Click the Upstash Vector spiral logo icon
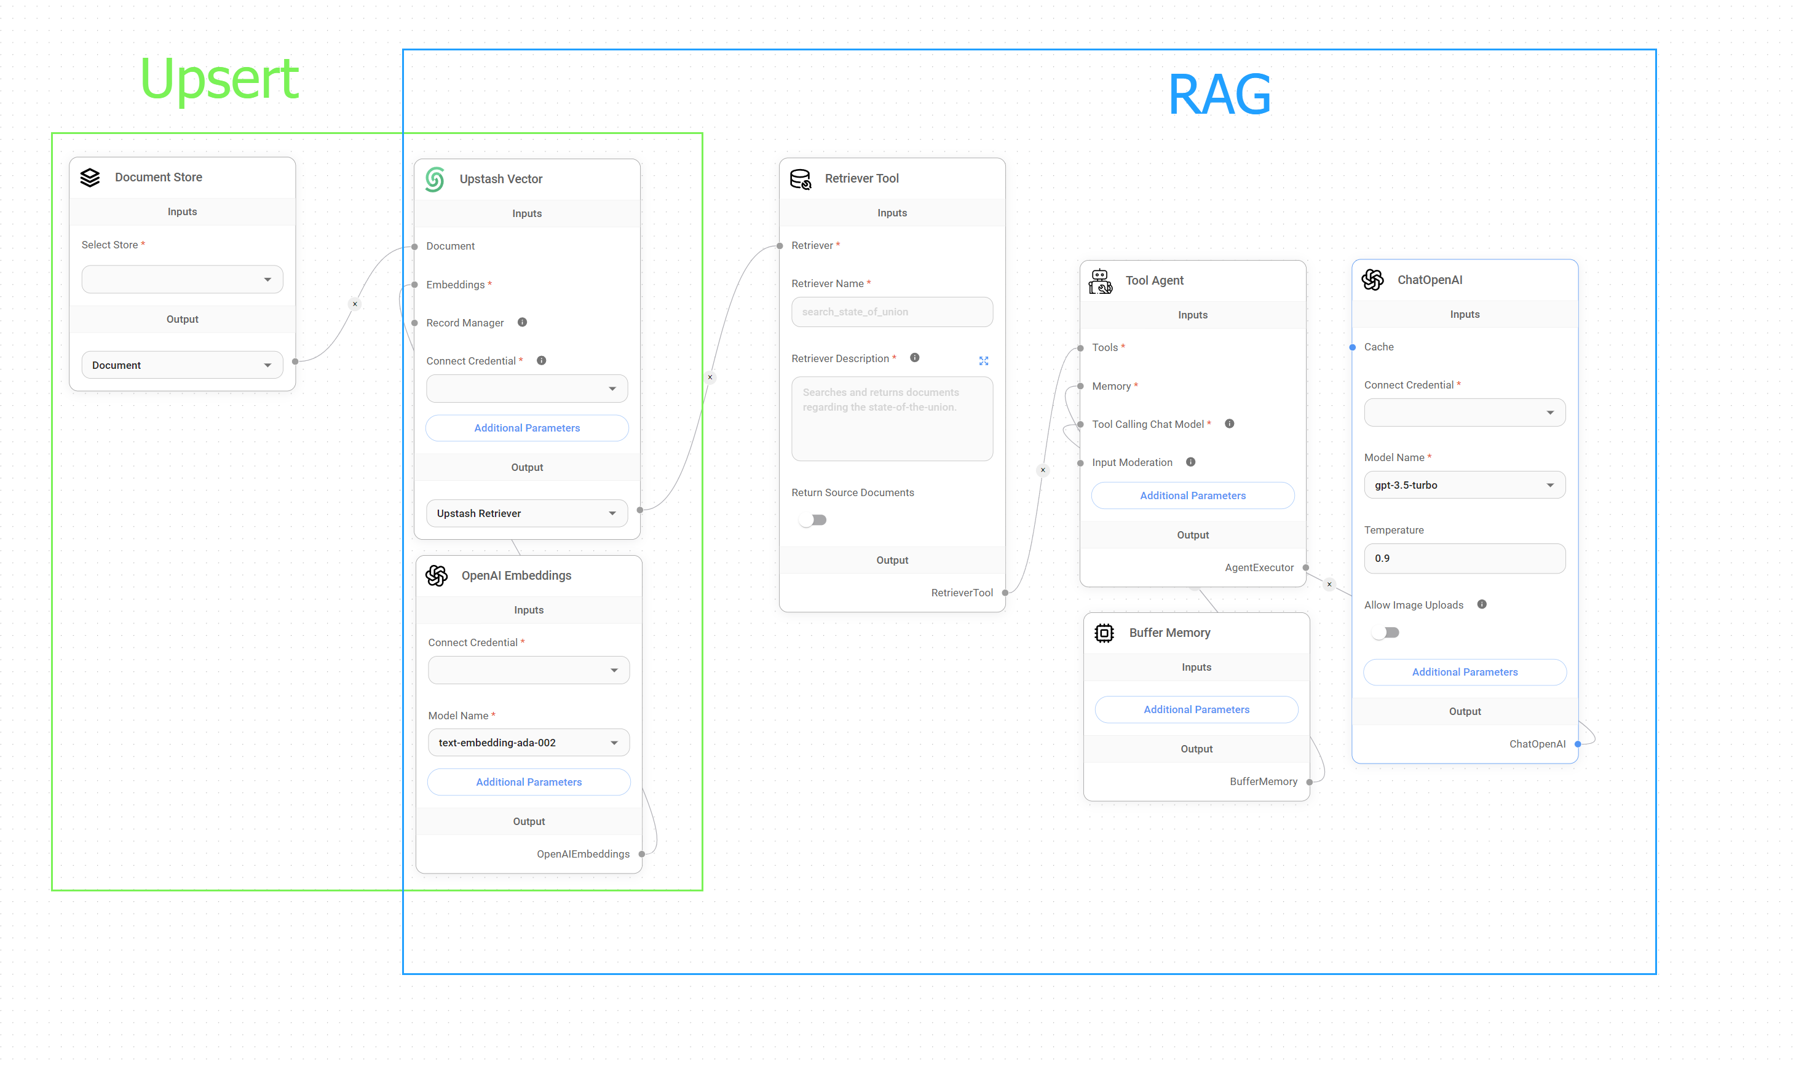The width and height of the screenshot is (1796, 1066). pos(436,178)
